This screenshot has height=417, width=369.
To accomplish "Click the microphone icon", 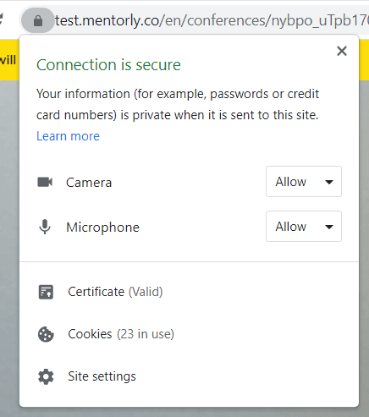I will (x=45, y=227).
